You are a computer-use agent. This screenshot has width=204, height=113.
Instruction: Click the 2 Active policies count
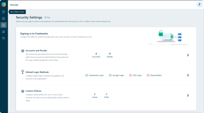click(95, 96)
